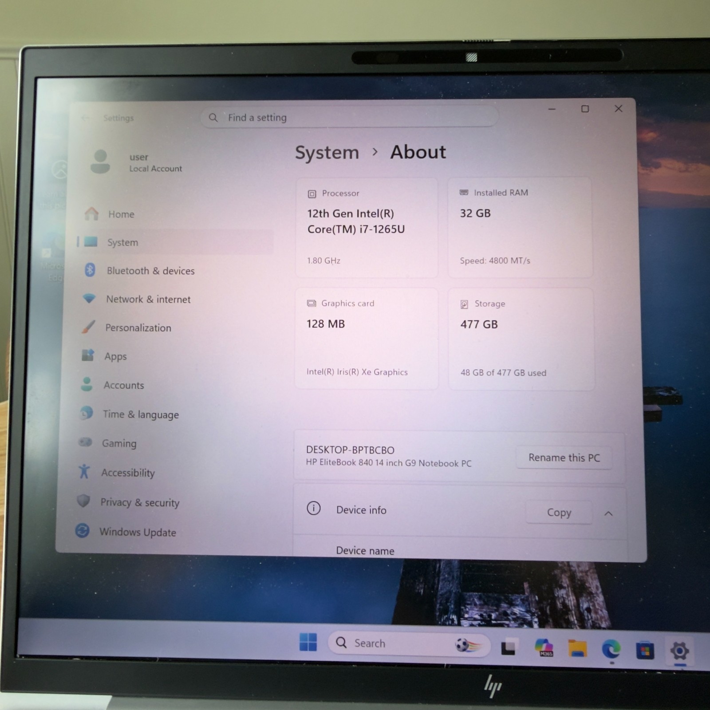Collapse the Device info section chevron
Image resolution: width=710 pixels, height=710 pixels.
pyautogui.click(x=608, y=513)
